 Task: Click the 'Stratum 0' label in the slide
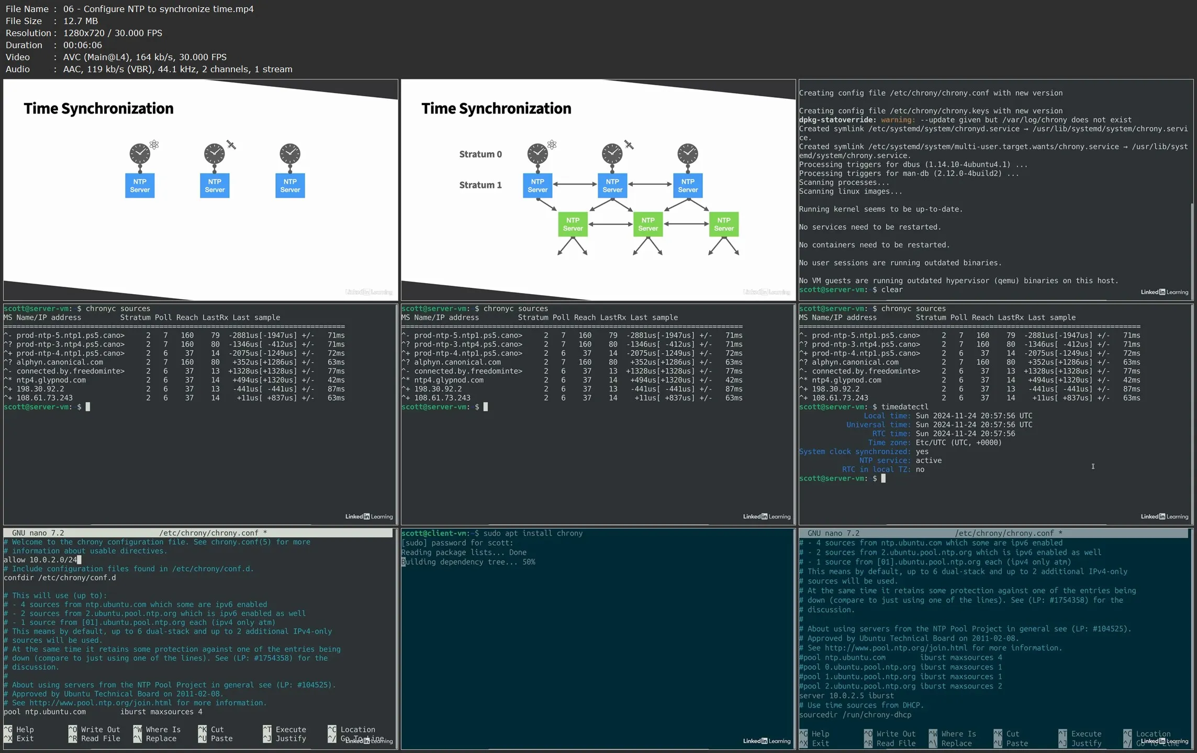(x=480, y=154)
